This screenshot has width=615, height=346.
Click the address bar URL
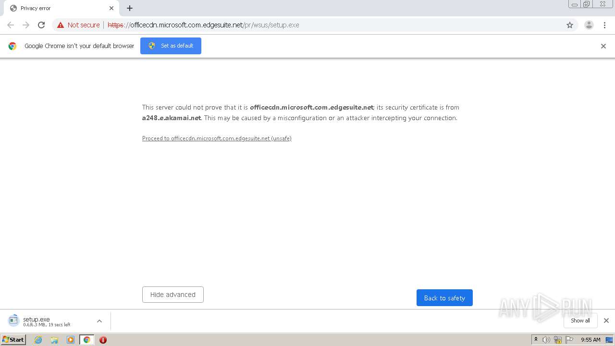coord(203,25)
